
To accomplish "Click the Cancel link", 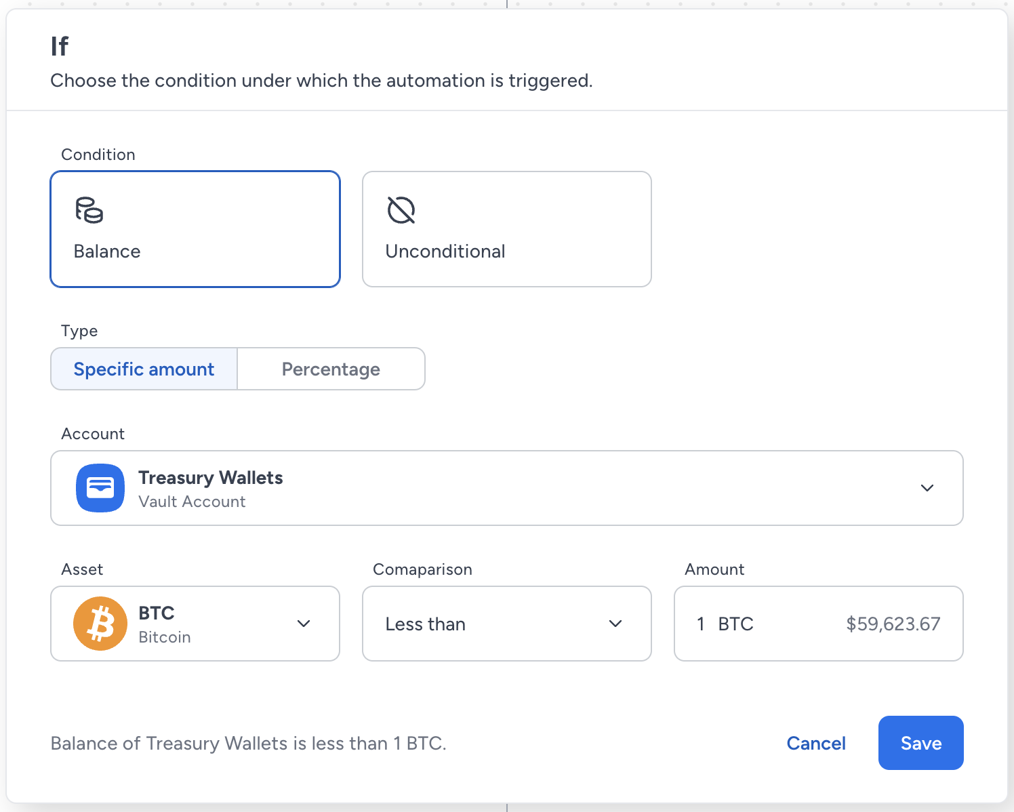I will 816,744.
